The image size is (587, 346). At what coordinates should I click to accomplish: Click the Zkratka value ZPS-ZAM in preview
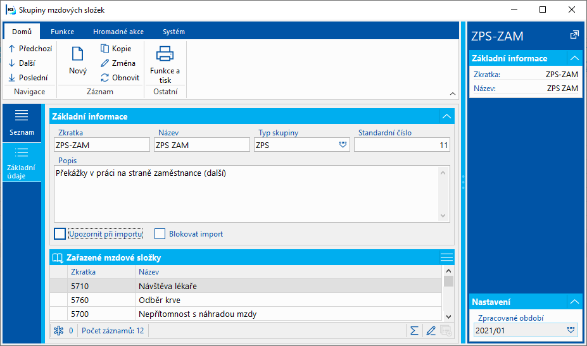[x=562, y=75]
